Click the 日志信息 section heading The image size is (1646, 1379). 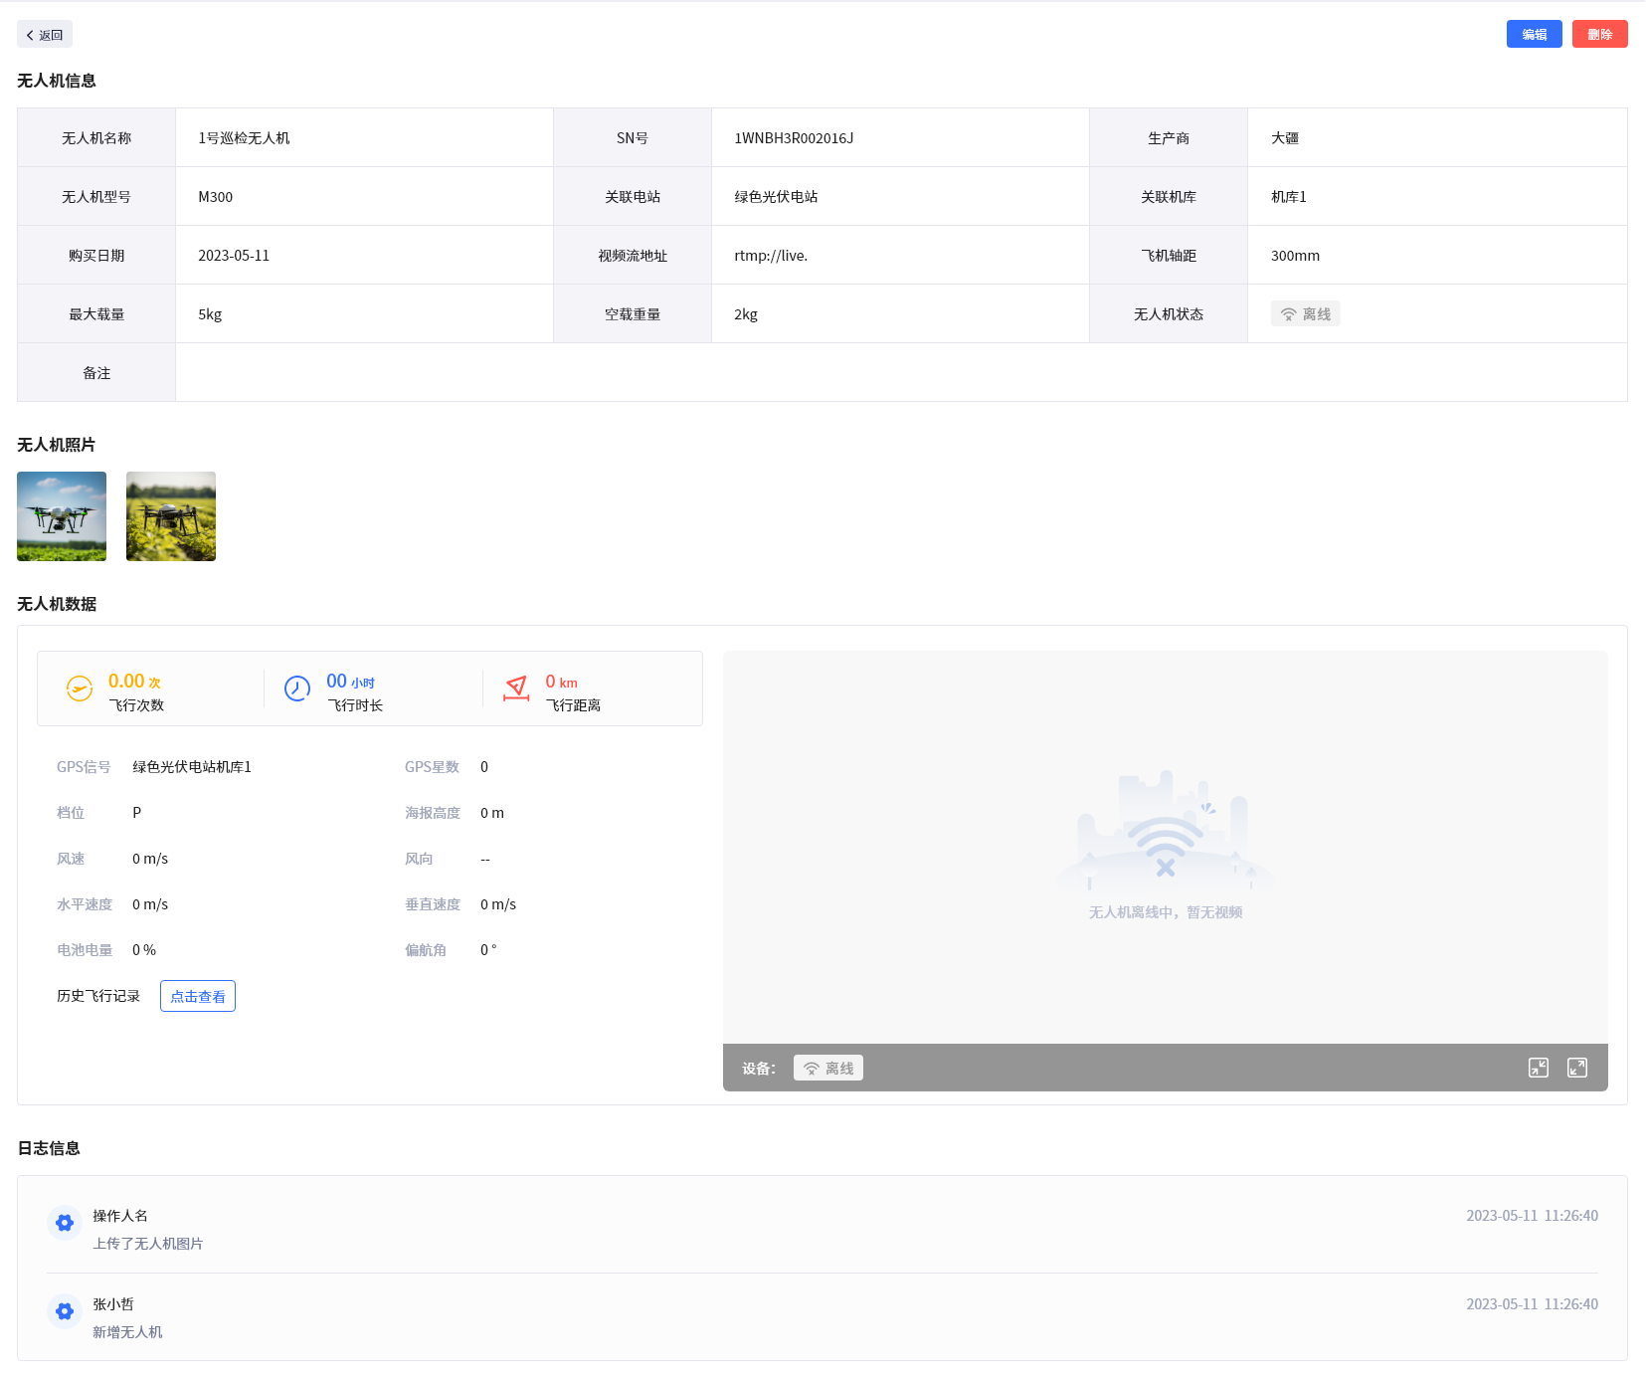coord(49,1148)
